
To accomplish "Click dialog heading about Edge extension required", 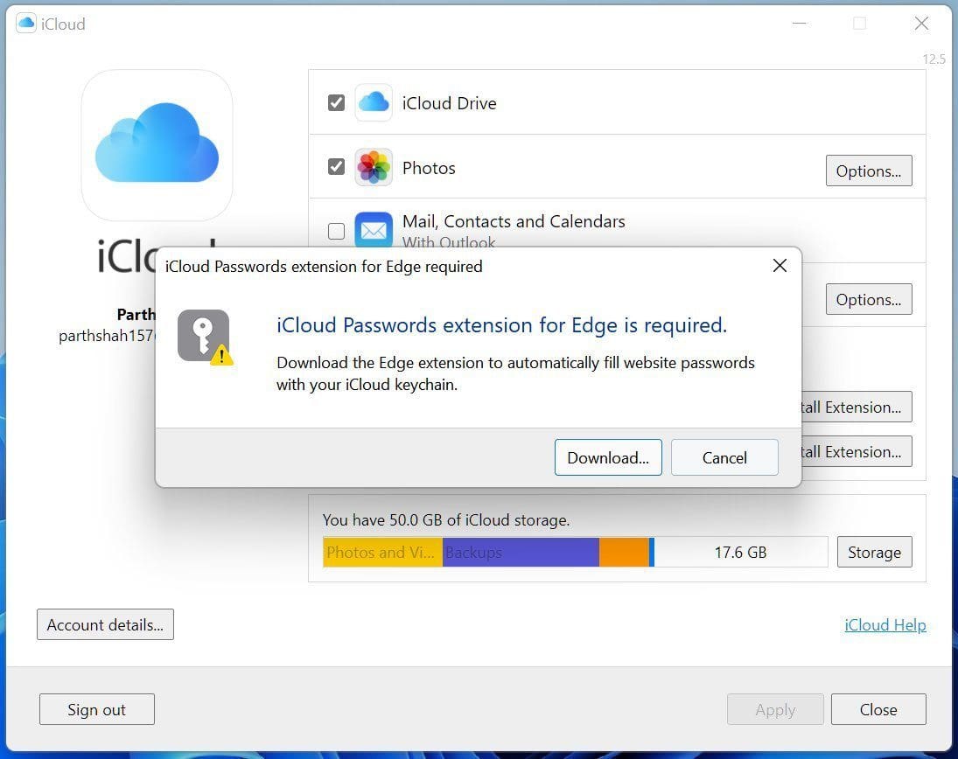I will click(x=501, y=325).
